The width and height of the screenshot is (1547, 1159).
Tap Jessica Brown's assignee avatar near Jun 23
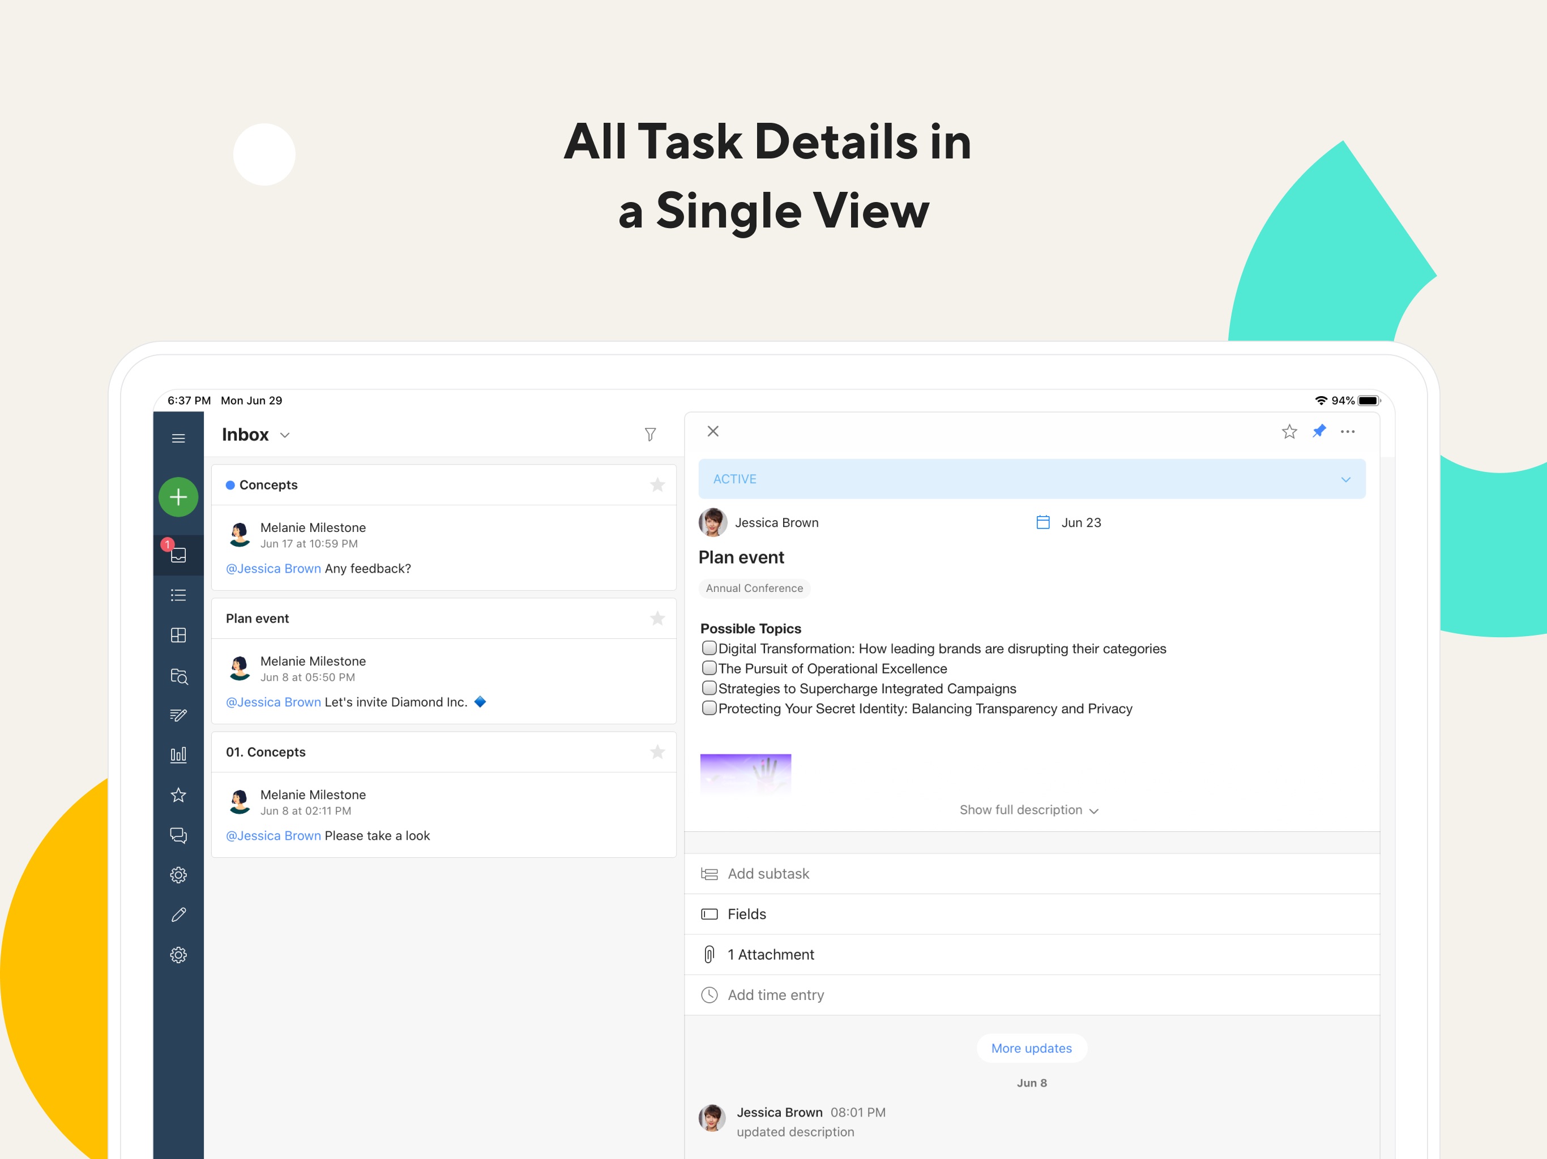coord(713,522)
